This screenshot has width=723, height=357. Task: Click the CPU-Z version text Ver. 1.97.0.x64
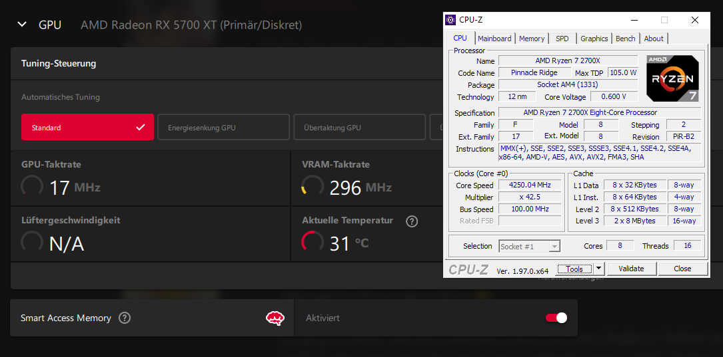(x=522, y=271)
